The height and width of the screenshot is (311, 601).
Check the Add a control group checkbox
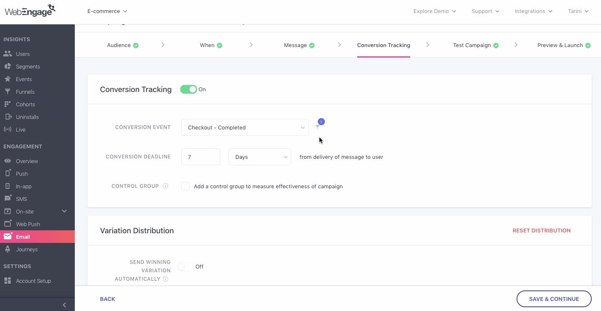tap(185, 186)
